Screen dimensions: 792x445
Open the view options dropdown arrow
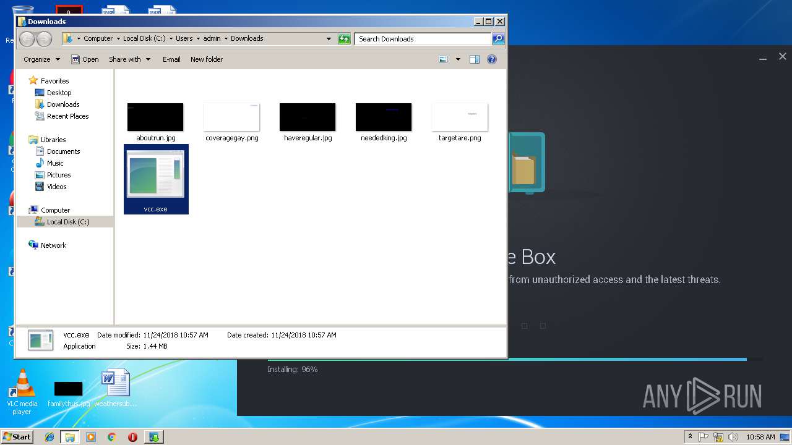coord(458,59)
